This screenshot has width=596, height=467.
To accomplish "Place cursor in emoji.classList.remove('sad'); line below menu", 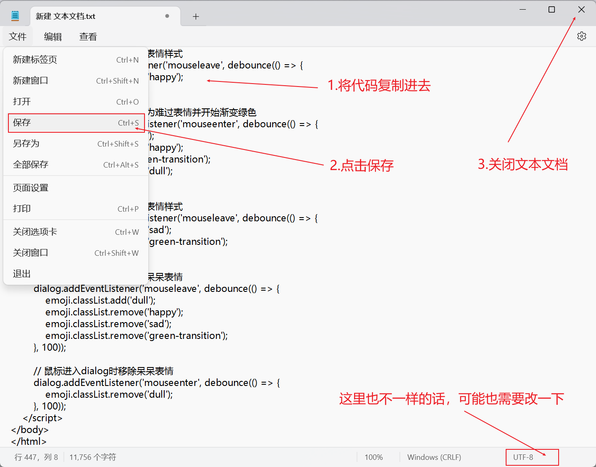I will tap(108, 324).
